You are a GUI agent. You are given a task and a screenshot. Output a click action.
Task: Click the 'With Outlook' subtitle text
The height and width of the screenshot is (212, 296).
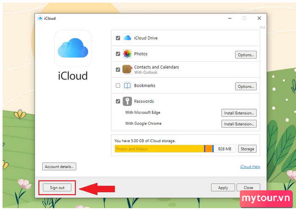pos(146,72)
